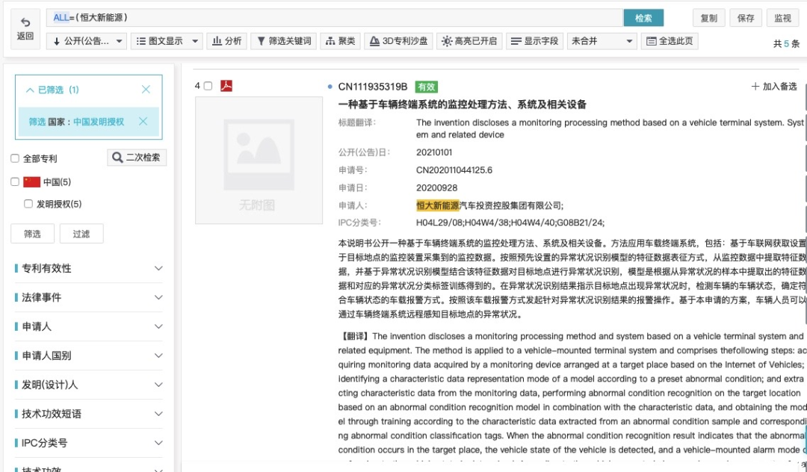This screenshot has width=807, height=472.
Task: Check the 中国(5) checkbox
Action: pyautogui.click(x=15, y=181)
